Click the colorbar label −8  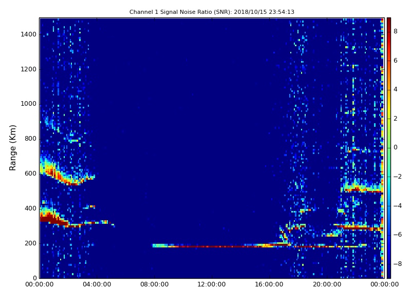pyautogui.click(x=398, y=264)
